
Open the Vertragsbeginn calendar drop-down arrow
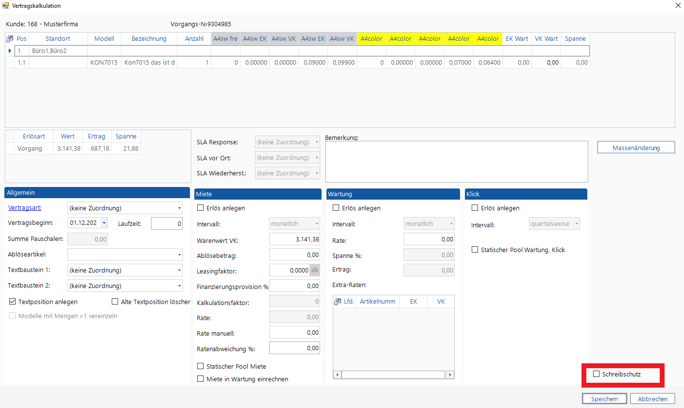[x=104, y=223]
